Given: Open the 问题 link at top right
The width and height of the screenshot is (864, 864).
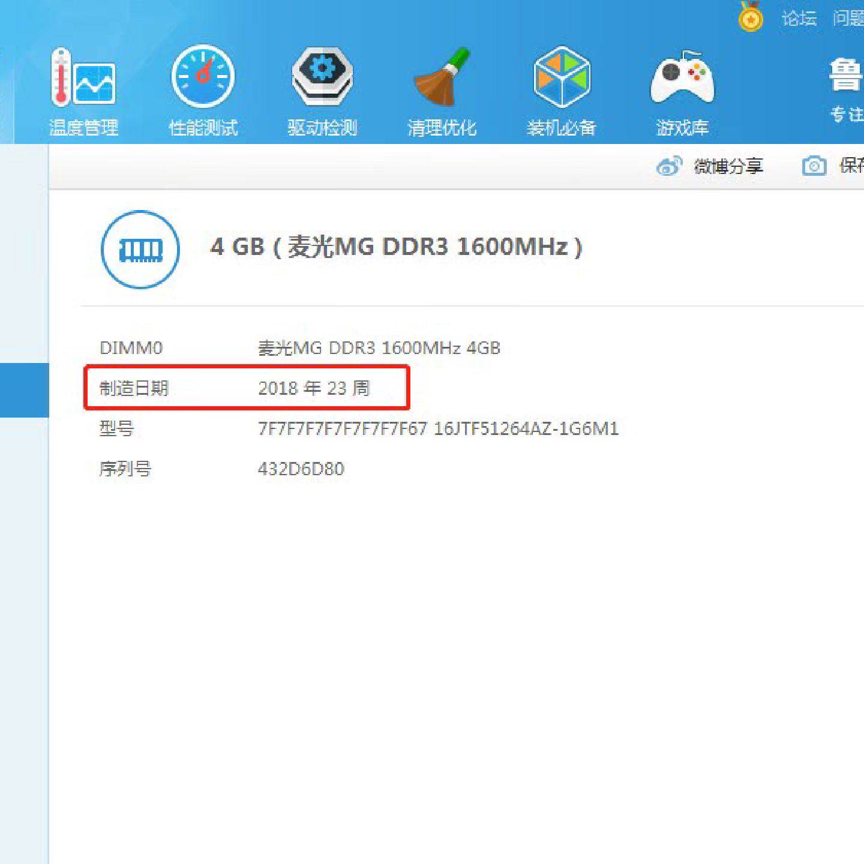Looking at the screenshot, I should 848,19.
